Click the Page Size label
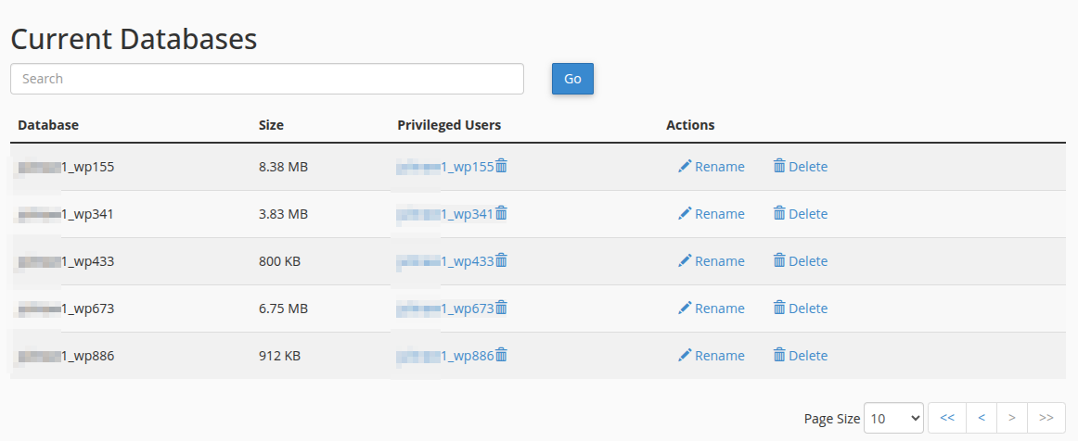 click(832, 419)
